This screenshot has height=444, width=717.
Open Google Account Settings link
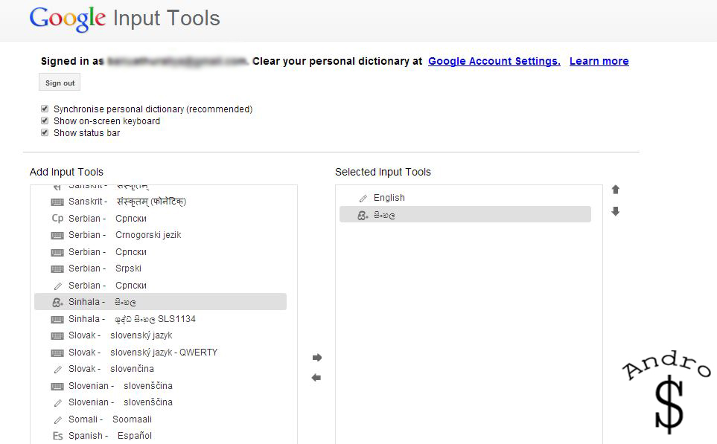point(494,61)
